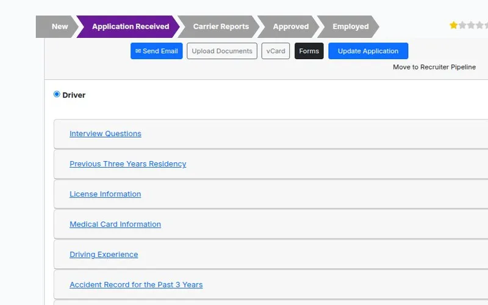This screenshot has width=488, height=305.
Task: Expand Medical Card Information section
Action: 115,224
